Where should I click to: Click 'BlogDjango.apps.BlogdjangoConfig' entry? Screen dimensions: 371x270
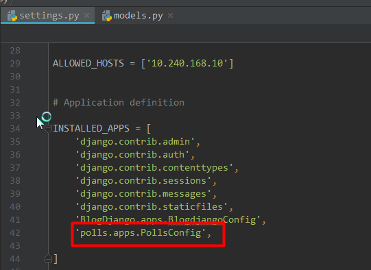coord(168,220)
